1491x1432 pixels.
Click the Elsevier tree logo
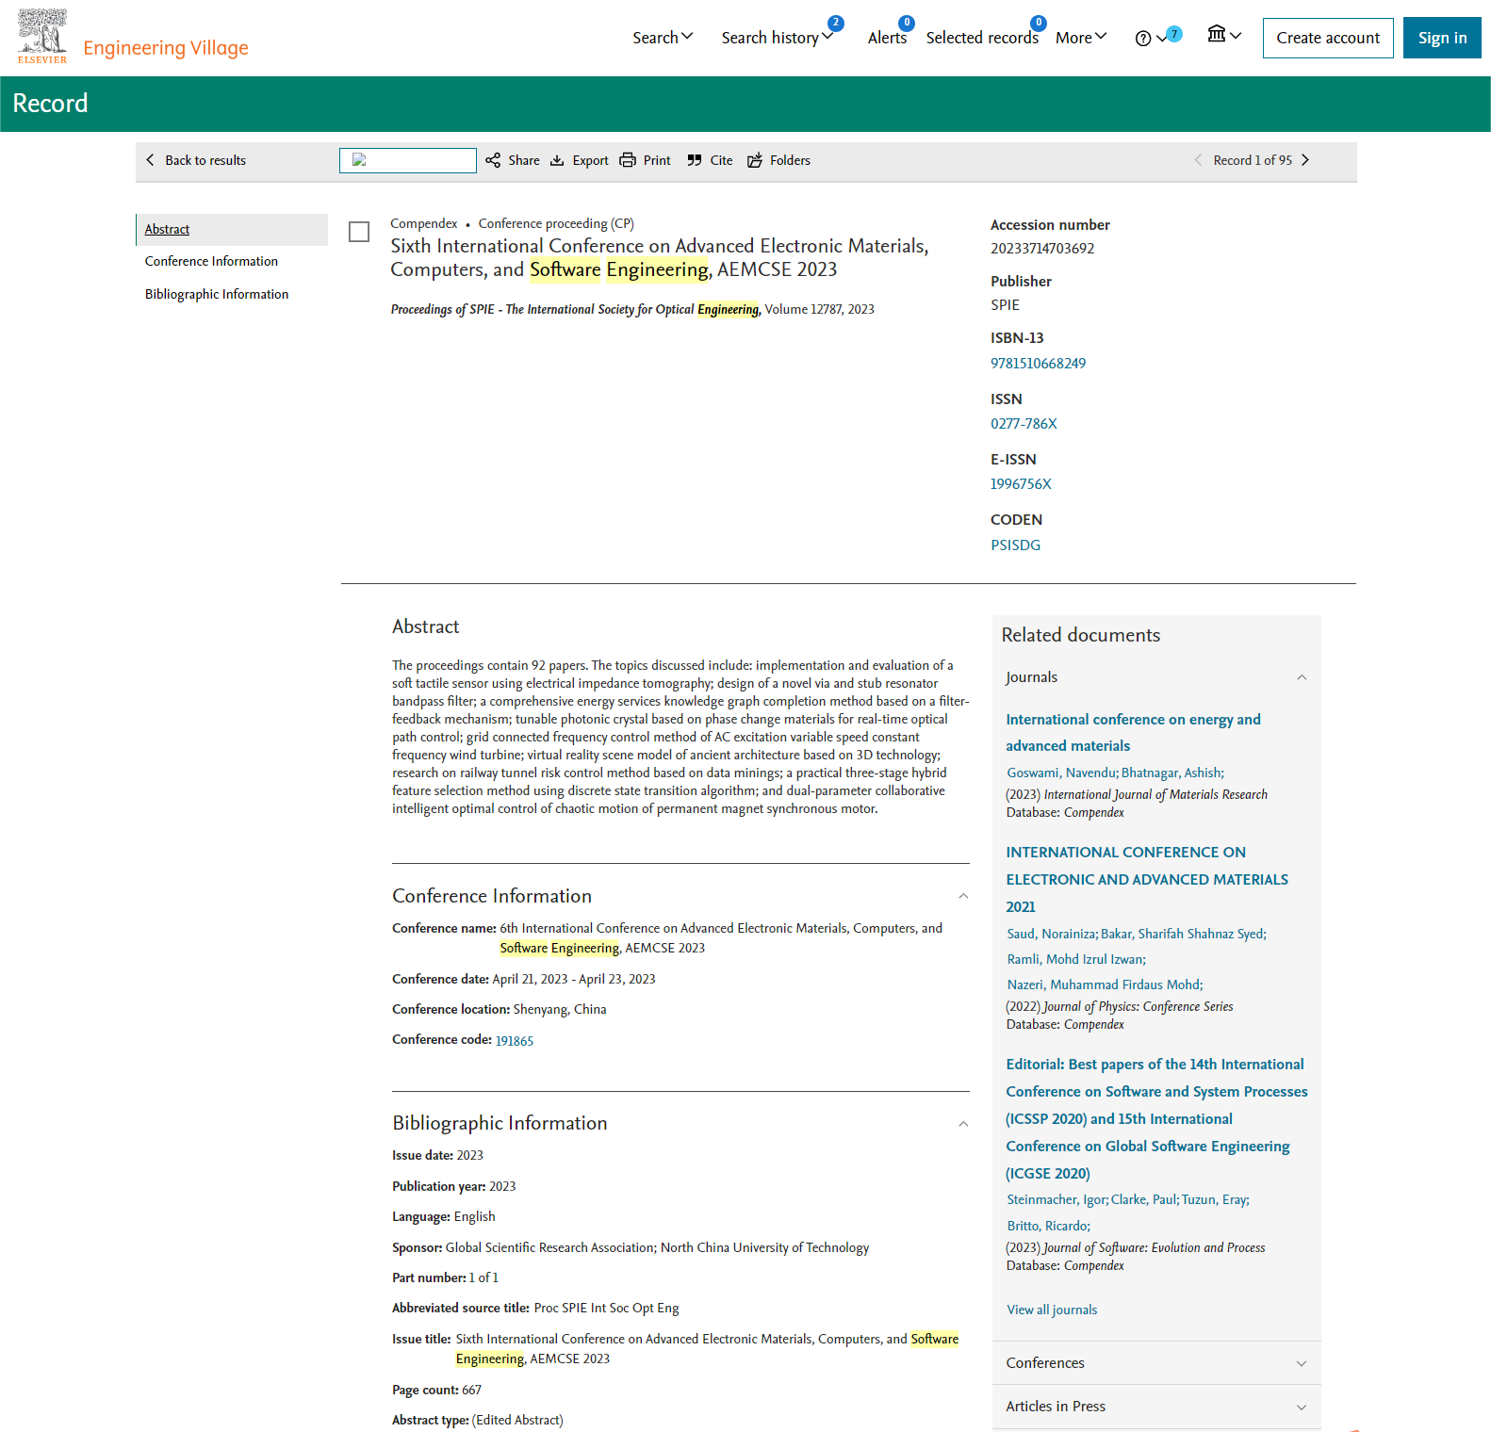(x=42, y=37)
